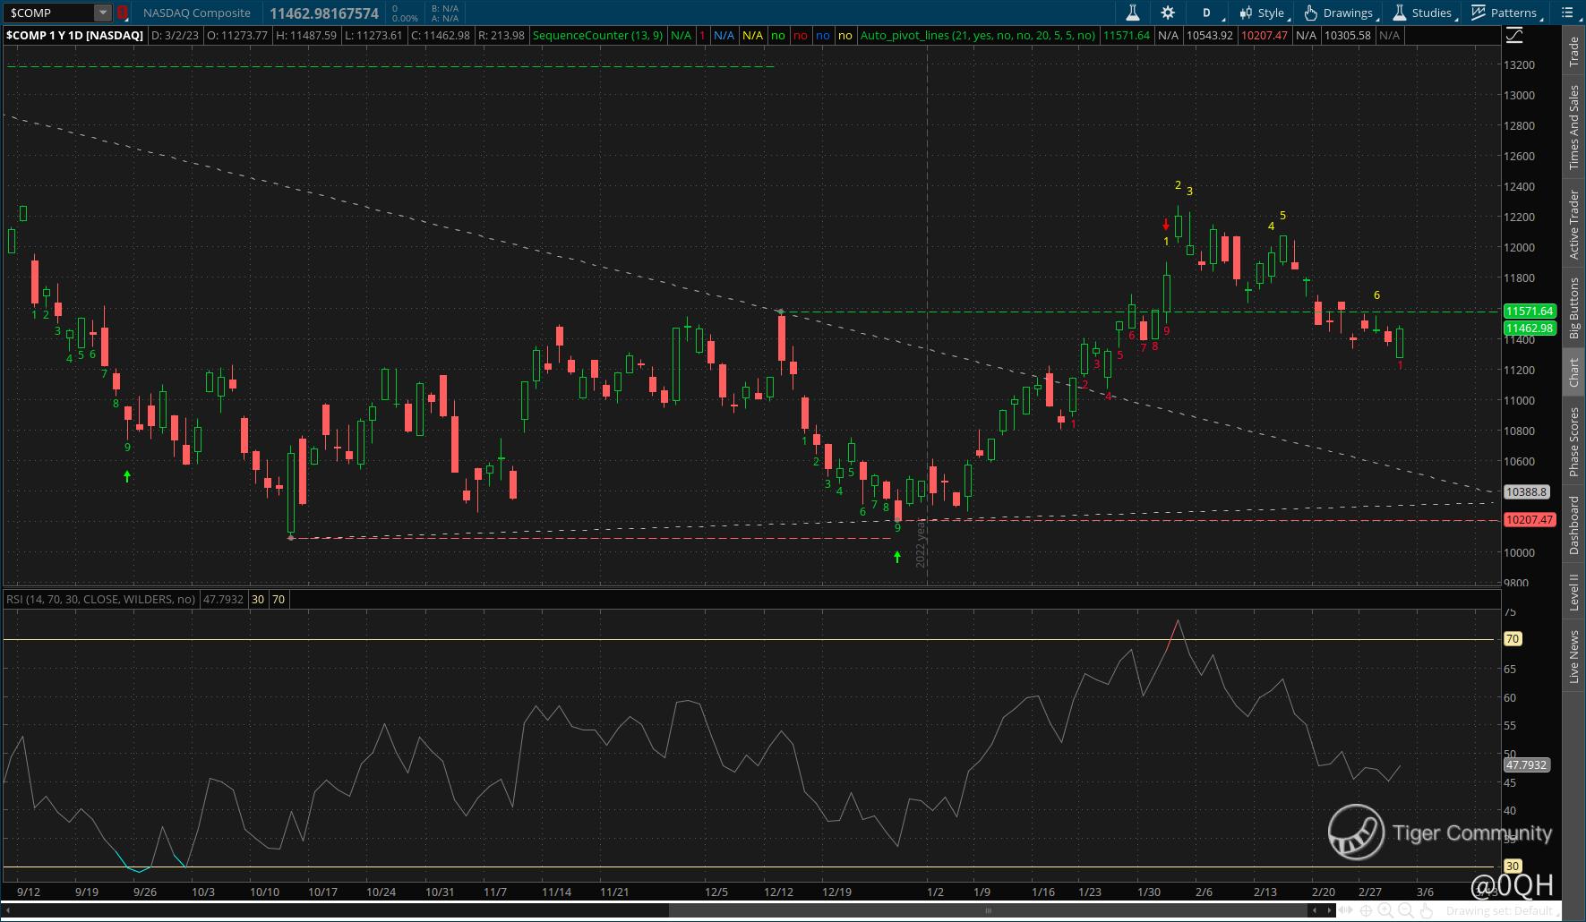
Task: Open the Active Trader side tab
Action: click(1573, 225)
